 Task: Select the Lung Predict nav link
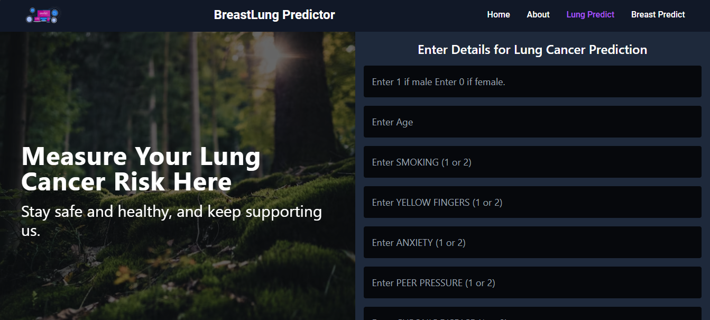(590, 15)
